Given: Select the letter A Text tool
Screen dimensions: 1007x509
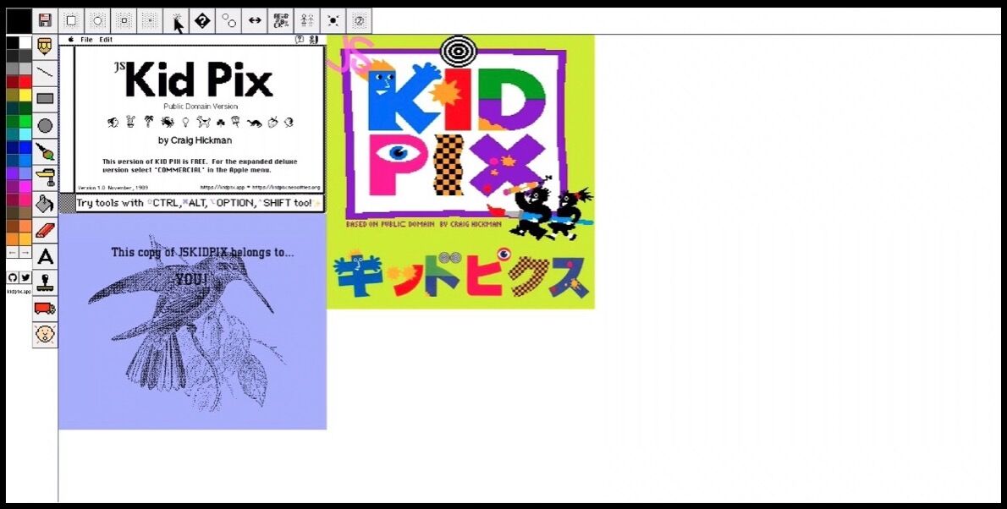Looking at the screenshot, I should point(45,257).
